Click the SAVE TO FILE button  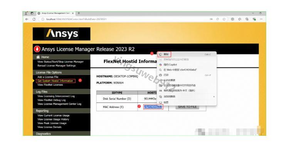coord(187,107)
